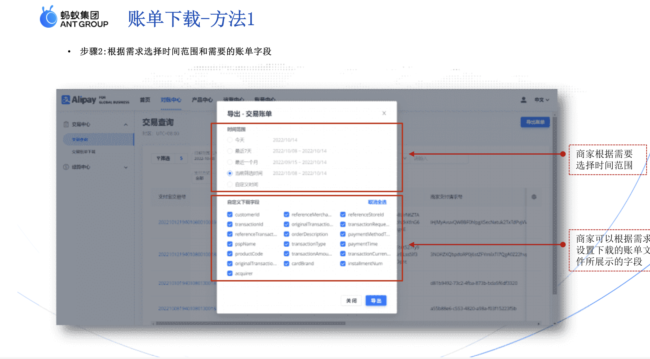650x359 pixels.
Task: Click the settlement center sidebar icon
Action: pyautogui.click(x=66, y=167)
